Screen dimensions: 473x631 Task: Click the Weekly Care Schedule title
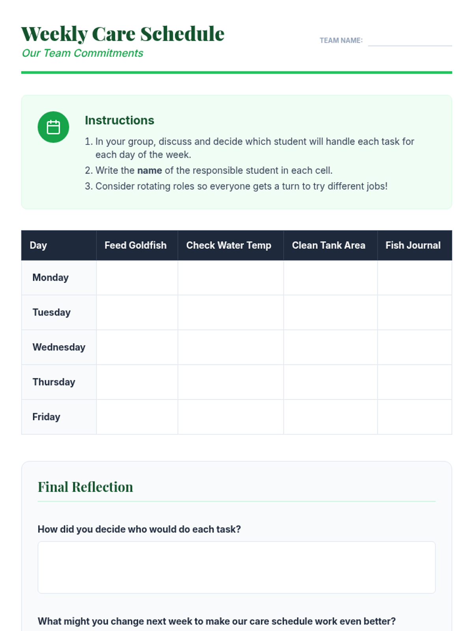(123, 34)
